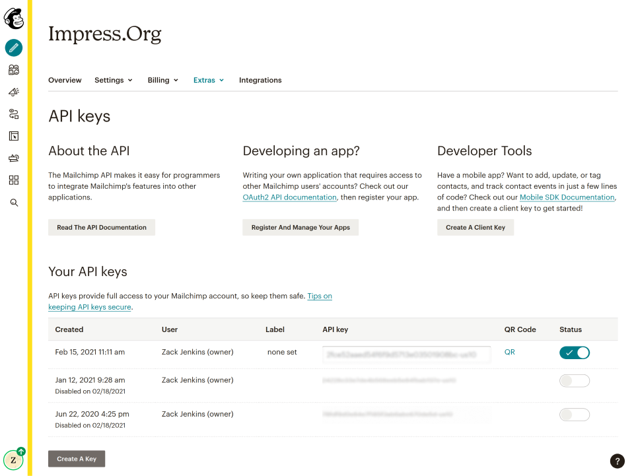The image size is (634, 476).
Task: Click the Created column header
Action: [69, 329]
